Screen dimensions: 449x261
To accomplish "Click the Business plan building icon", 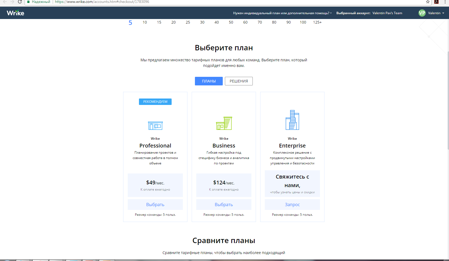I will pyautogui.click(x=224, y=123).
